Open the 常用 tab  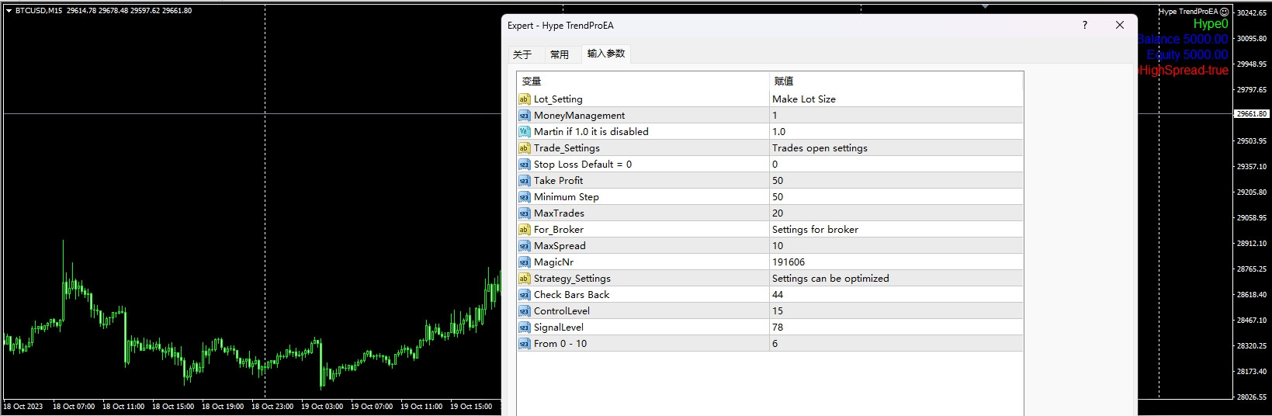click(559, 54)
